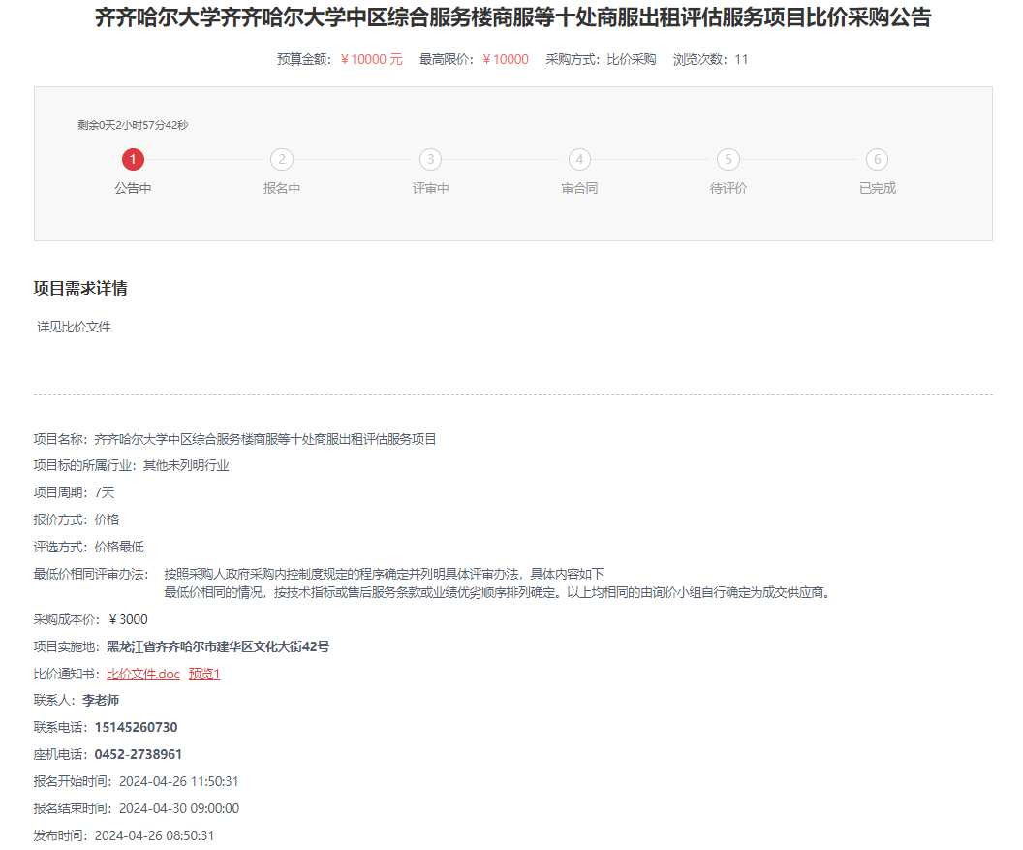Click the 审合同 step label
Image resolution: width=1023 pixels, height=850 pixels.
tap(579, 188)
